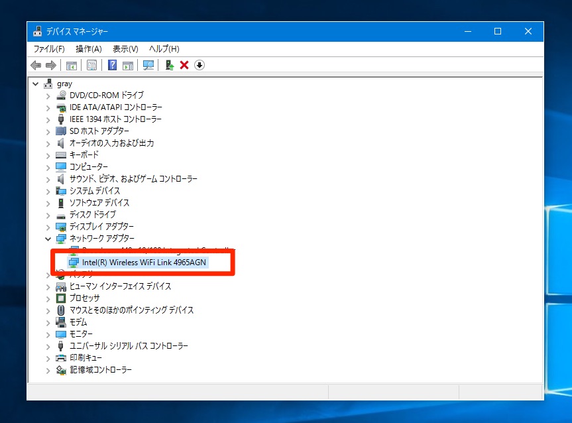Expand the DVD/CD-ROM ドライブ node

48,95
